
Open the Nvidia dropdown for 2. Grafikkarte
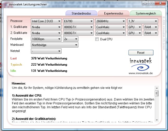pos(46,33)
